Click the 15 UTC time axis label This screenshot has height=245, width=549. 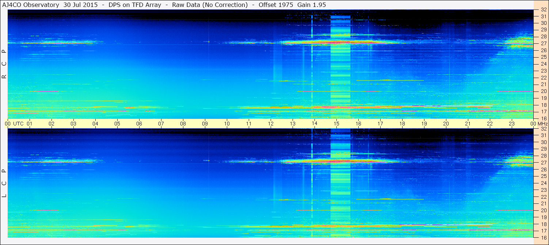(336, 124)
